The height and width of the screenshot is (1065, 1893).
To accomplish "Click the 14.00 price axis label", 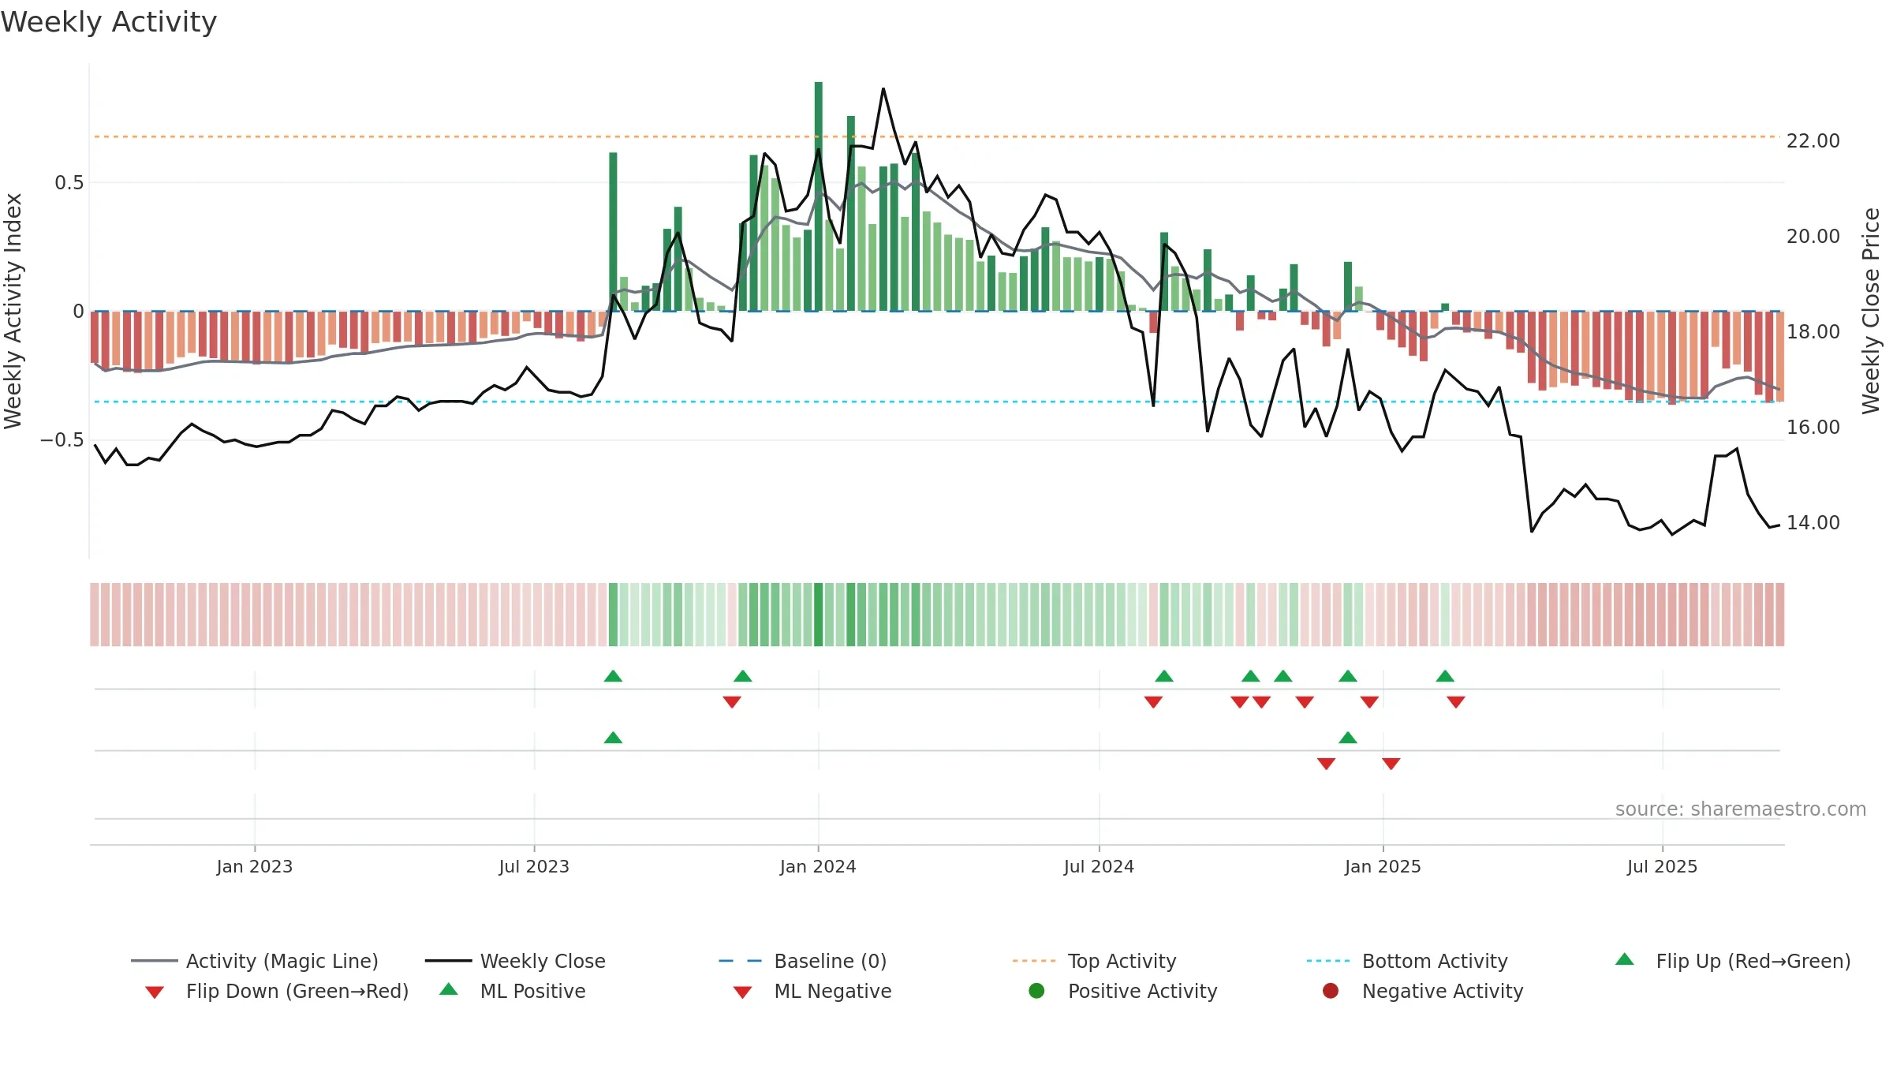I will [1813, 522].
